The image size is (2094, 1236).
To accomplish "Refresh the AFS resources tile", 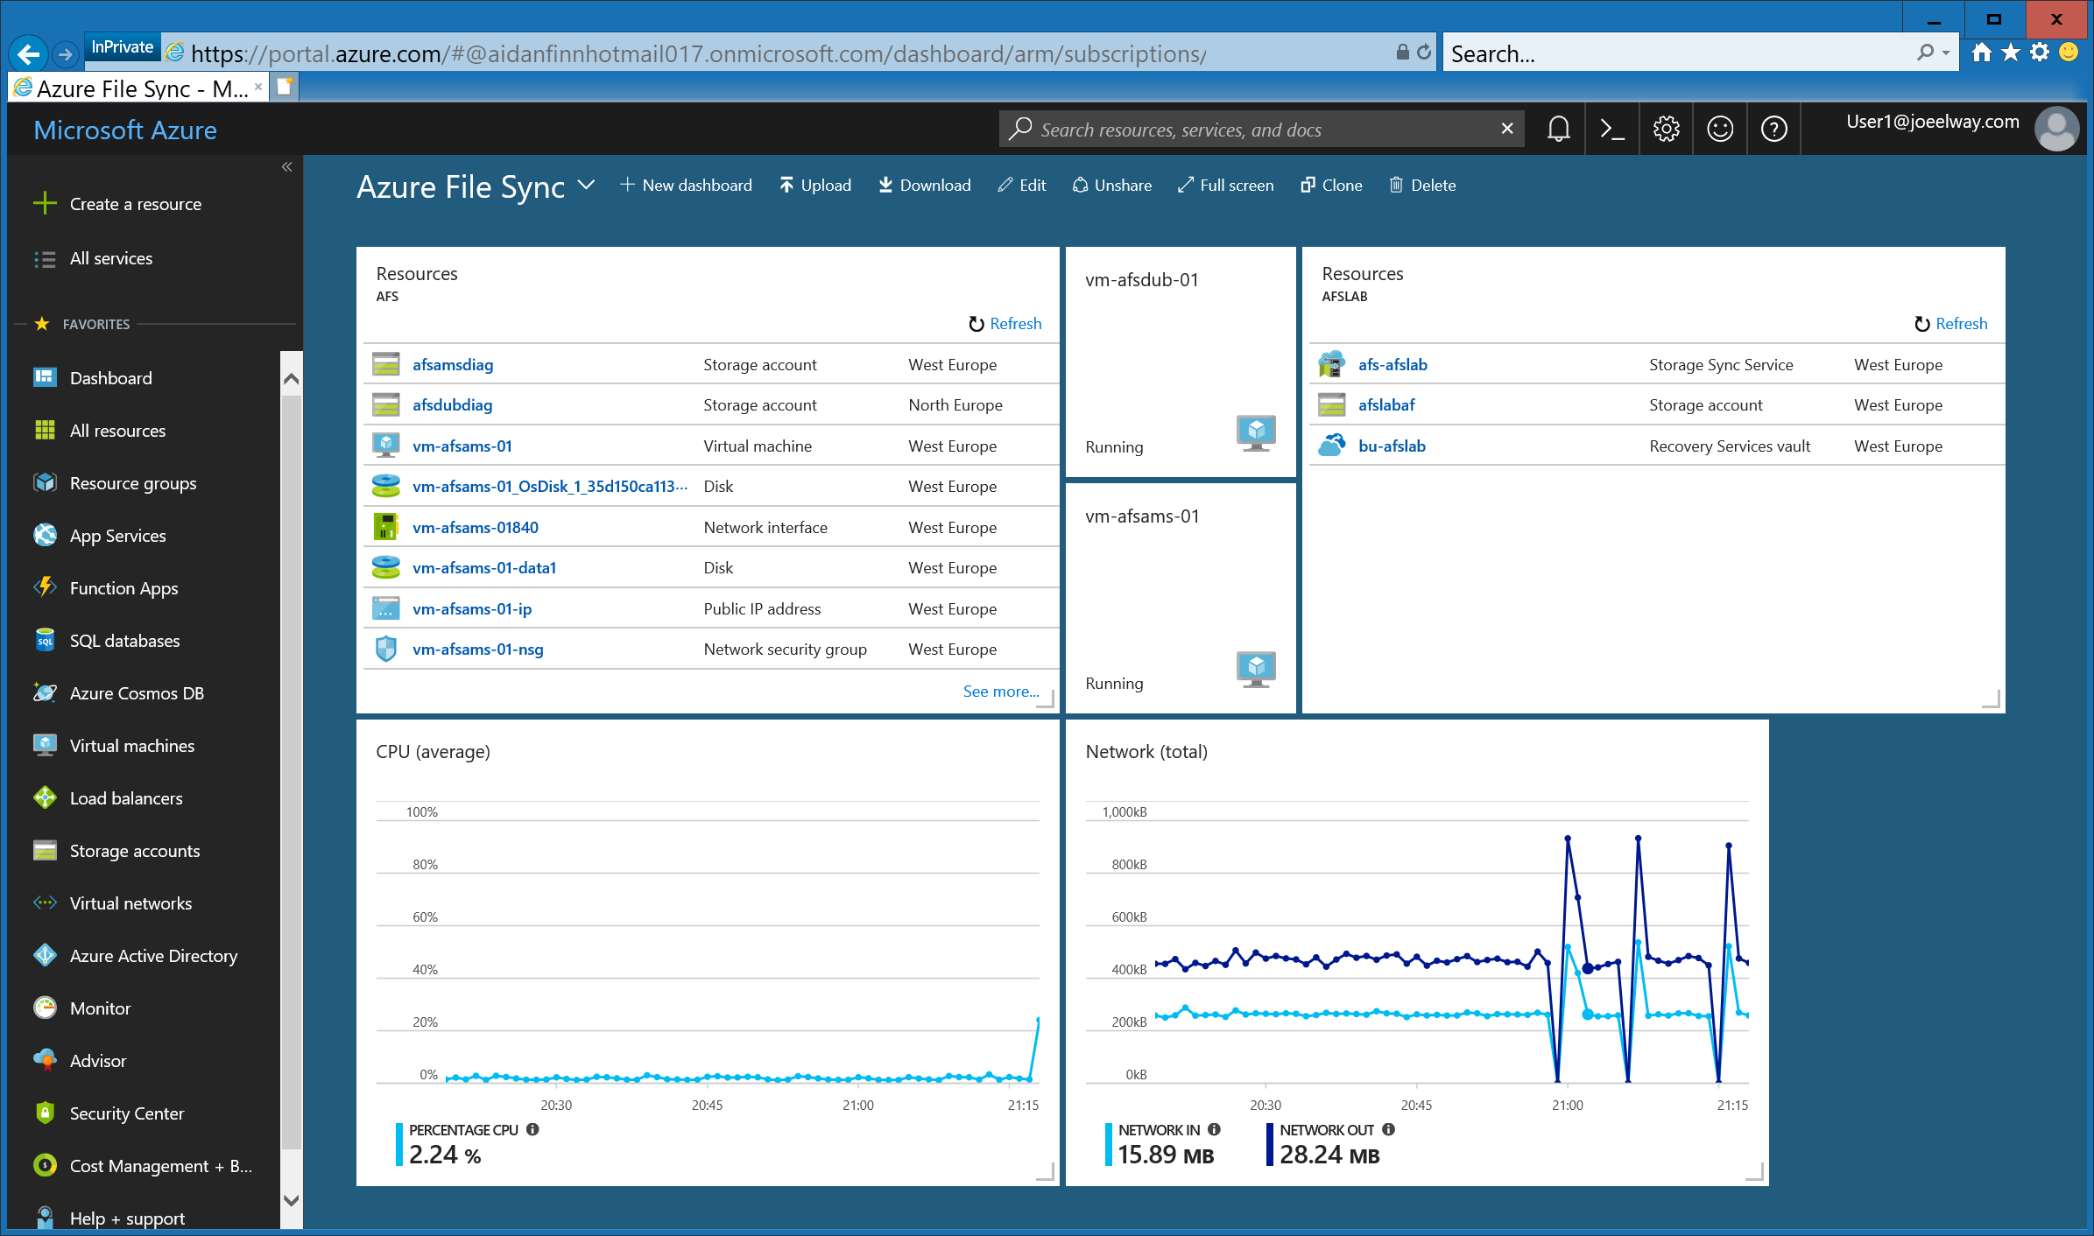I will click(x=1005, y=324).
